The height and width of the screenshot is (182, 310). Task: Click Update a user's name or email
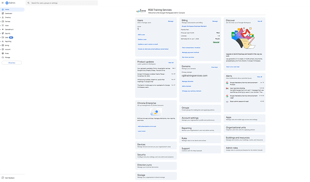coord(148,44)
